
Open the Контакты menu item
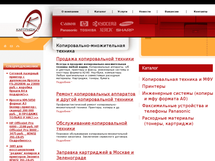point(201,12)
